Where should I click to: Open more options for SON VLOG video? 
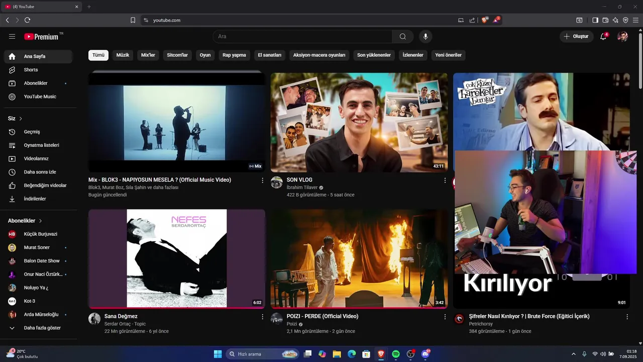tap(445, 180)
